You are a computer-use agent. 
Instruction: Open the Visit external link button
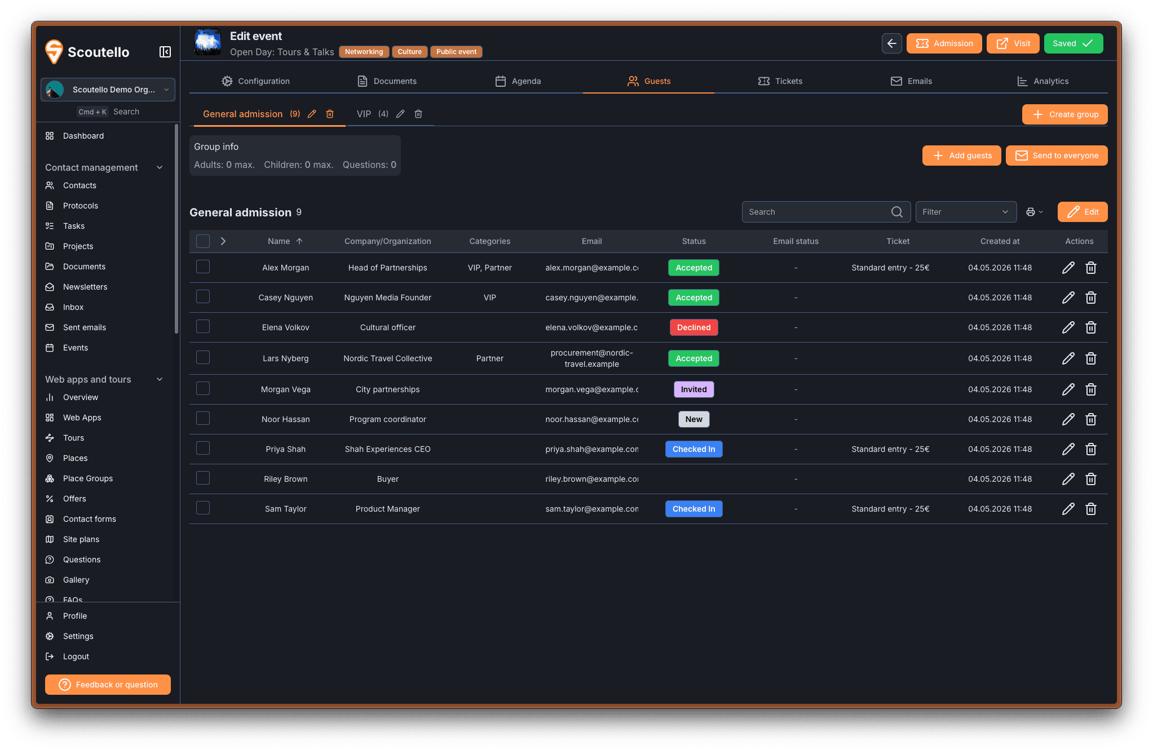(1013, 43)
